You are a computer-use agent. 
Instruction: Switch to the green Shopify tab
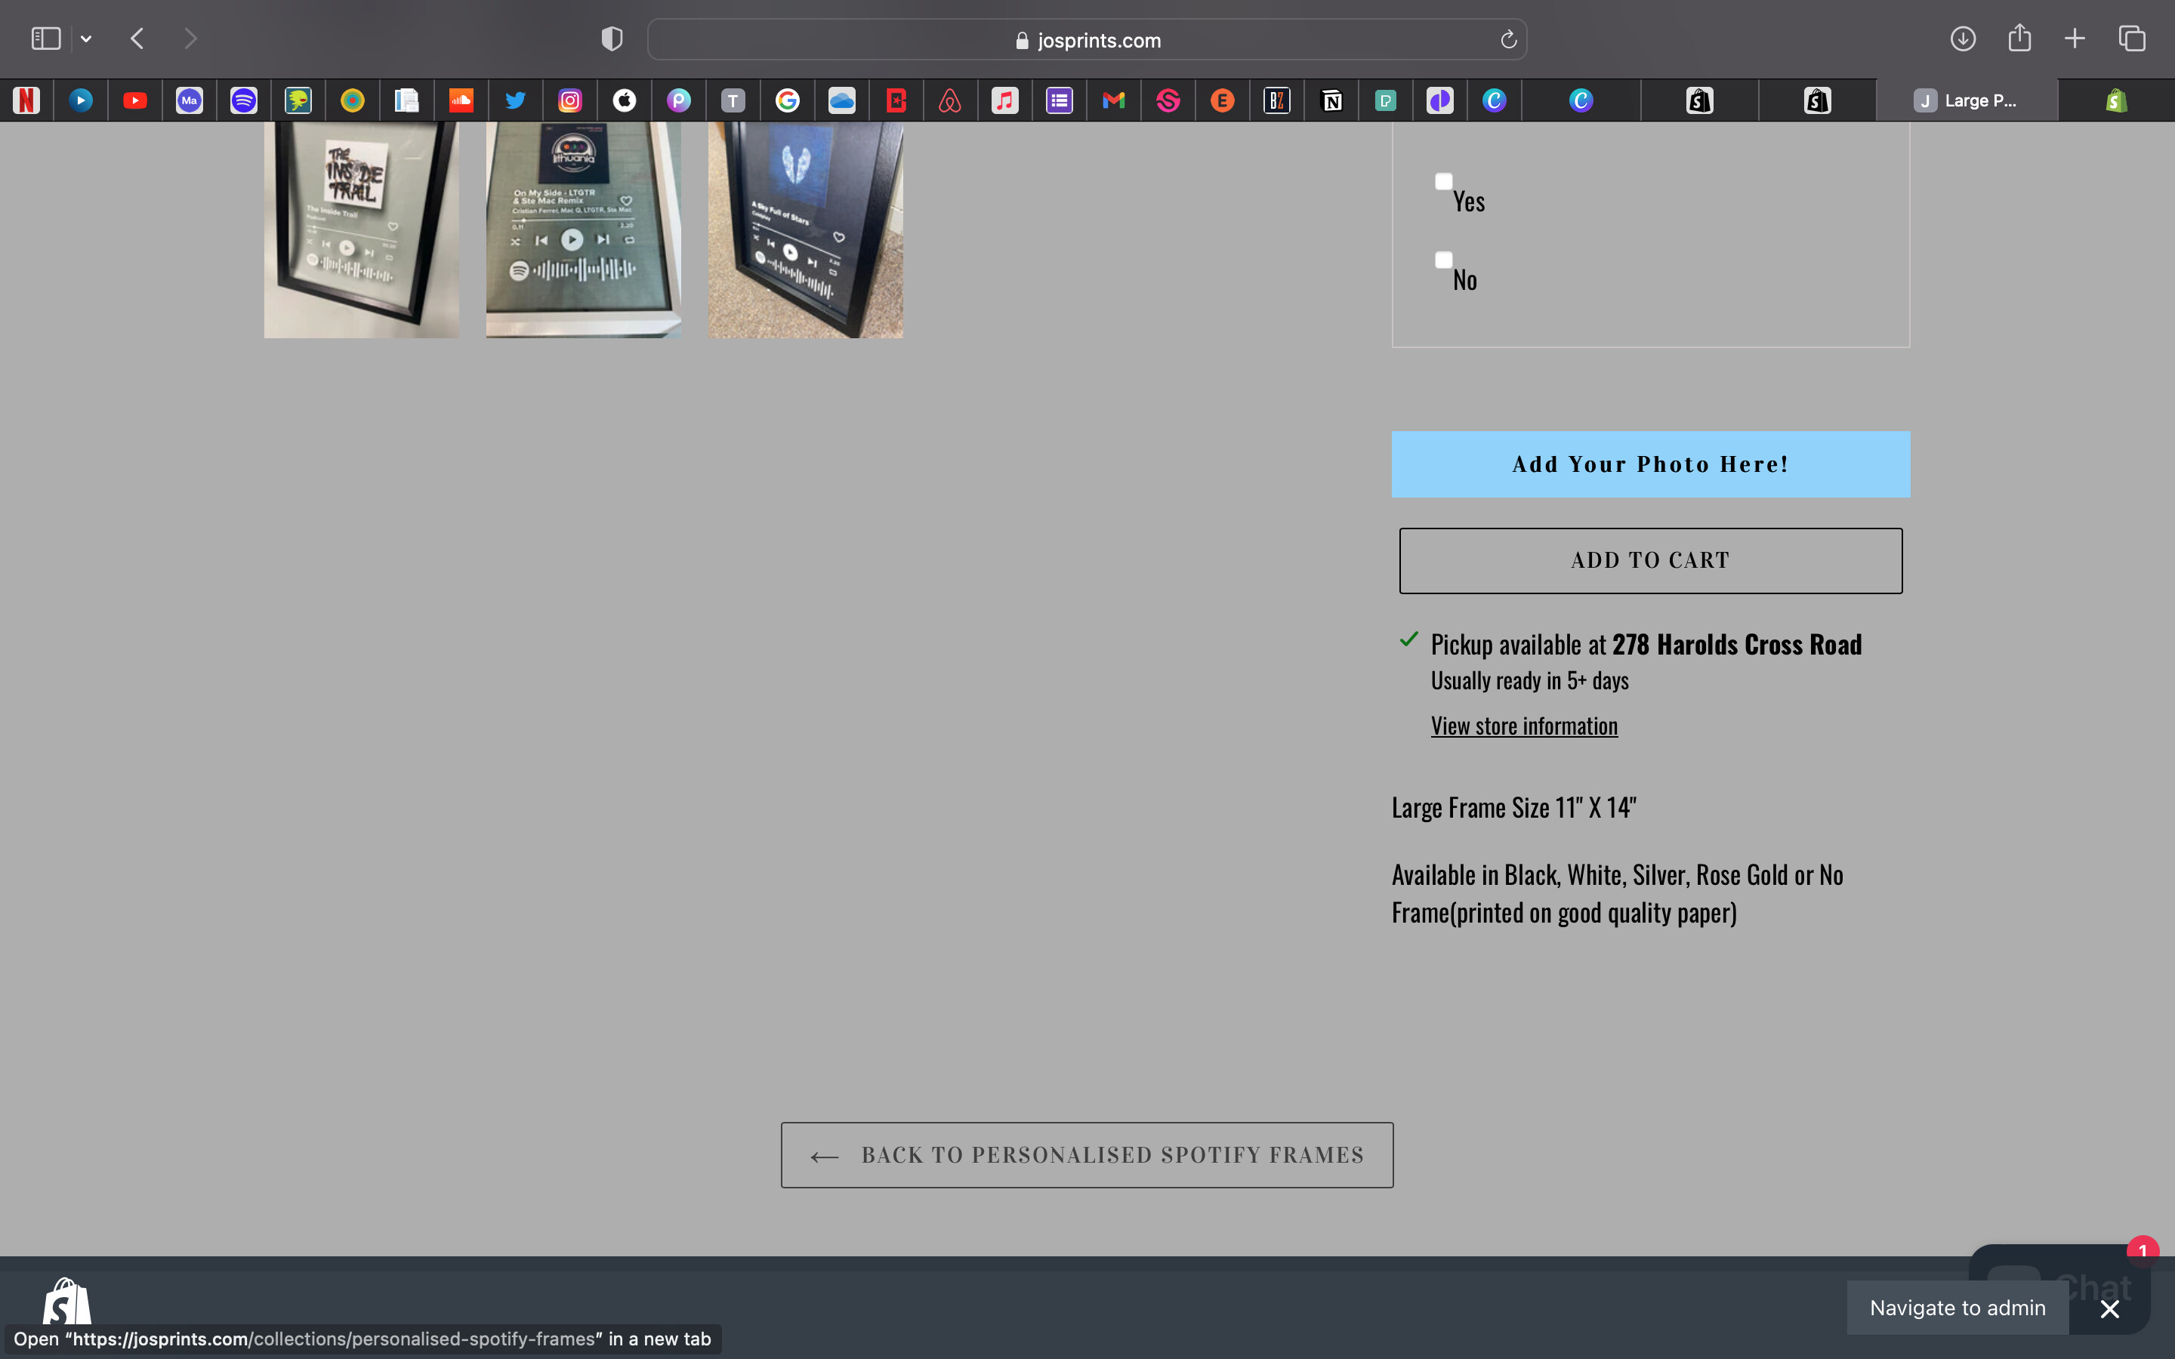pos(2115,100)
